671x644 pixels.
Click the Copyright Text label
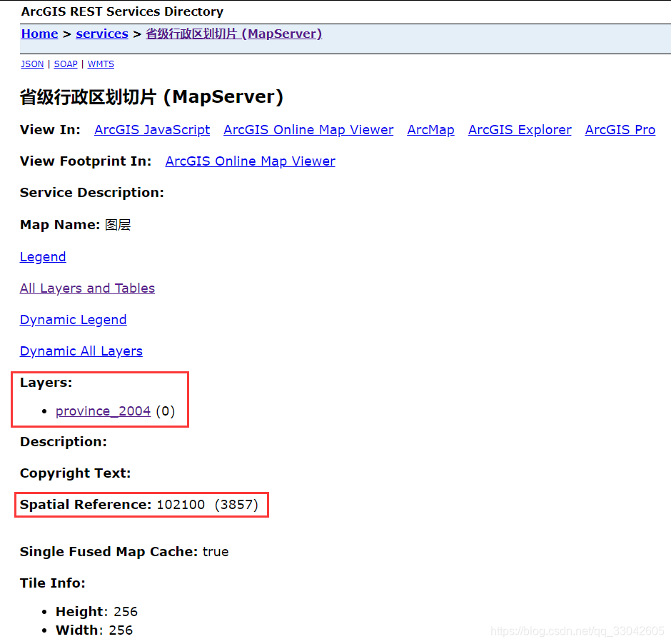[76, 473]
